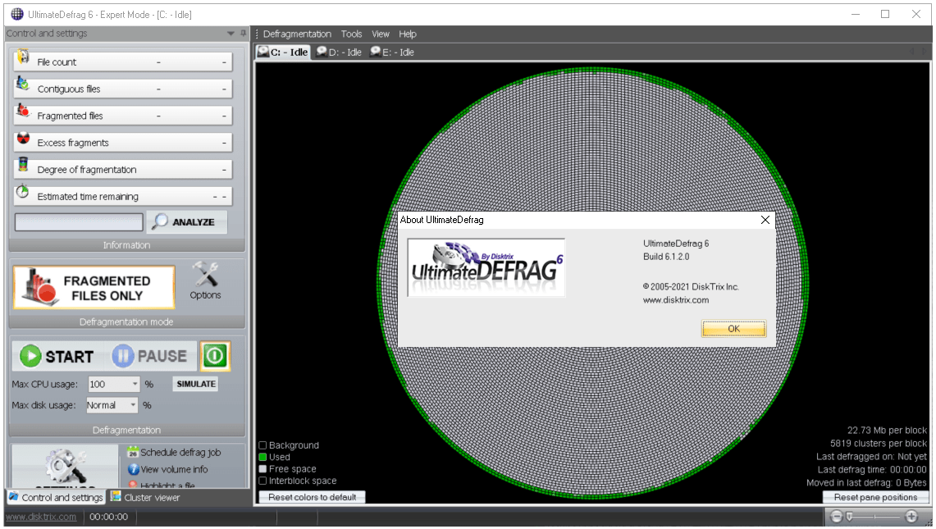Open the Control and settings panel dropdown arrow
This screenshot has height=529, width=936.
coord(231,34)
